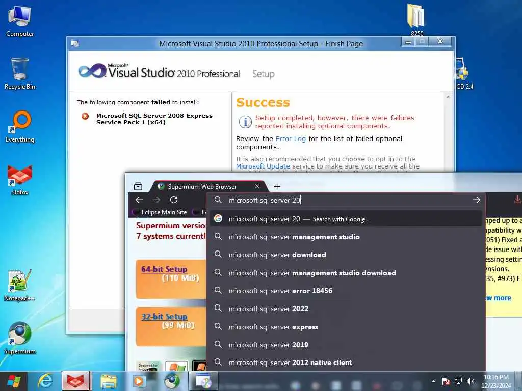Open the Recycle Bin desktop icon

[x=20, y=74]
